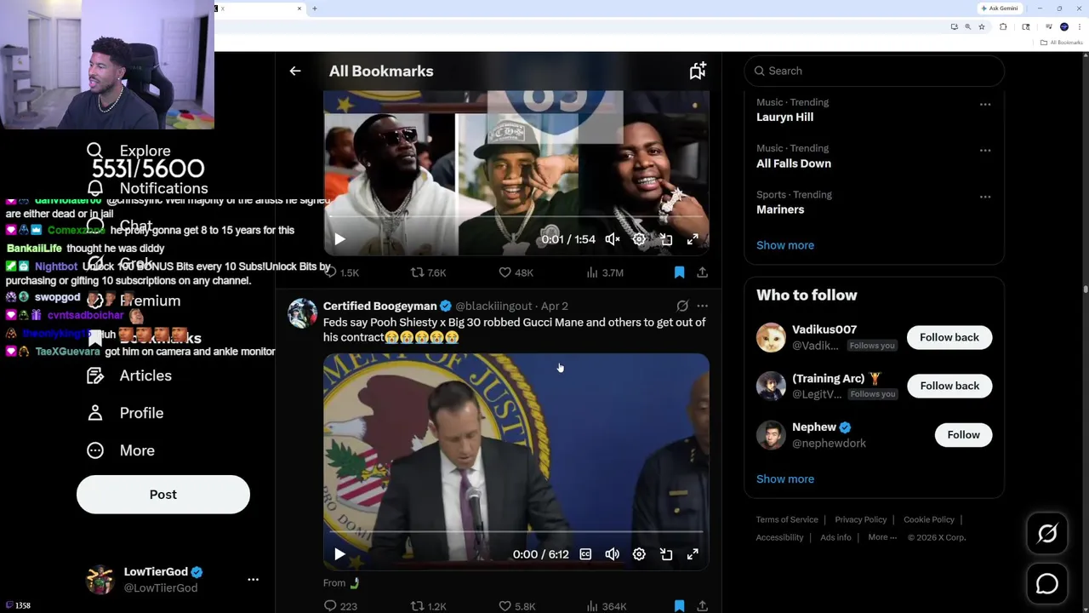
Task: Enter fullscreen on the 1:54 video
Action: 693,239
